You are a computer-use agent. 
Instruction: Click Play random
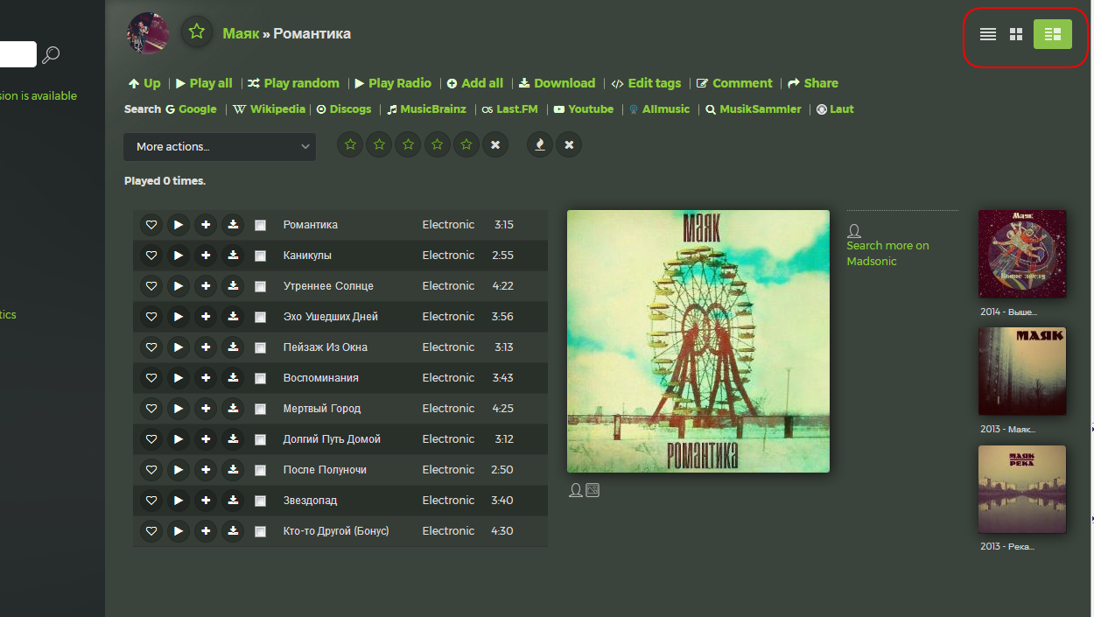(x=293, y=83)
